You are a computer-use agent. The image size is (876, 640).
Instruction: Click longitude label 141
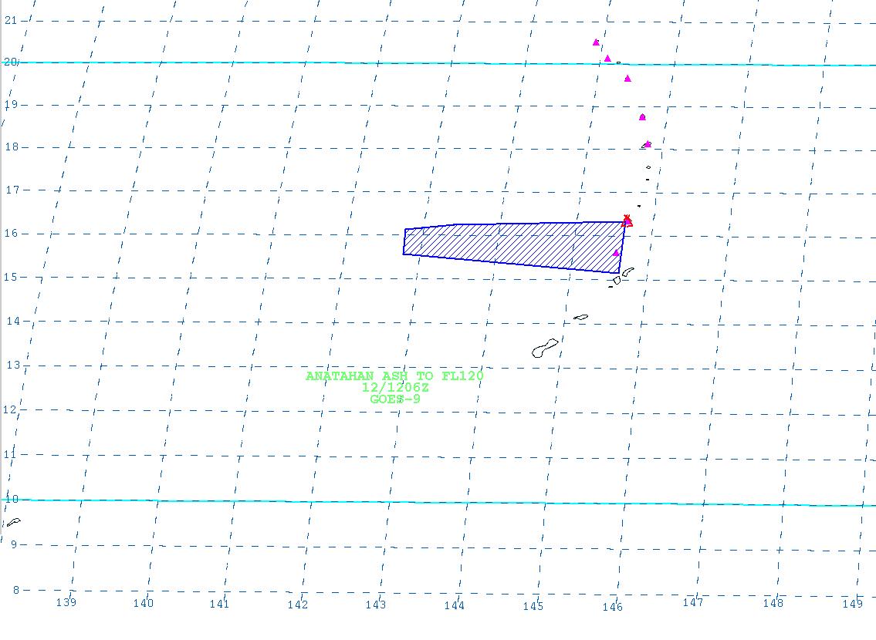click(x=219, y=604)
